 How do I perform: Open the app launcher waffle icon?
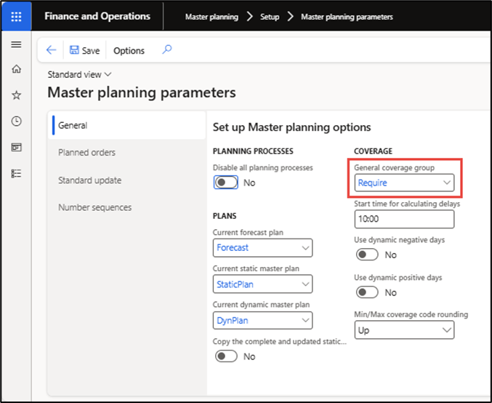pos(16,16)
